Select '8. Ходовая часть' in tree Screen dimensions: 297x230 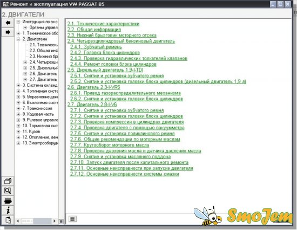(38, 114)
